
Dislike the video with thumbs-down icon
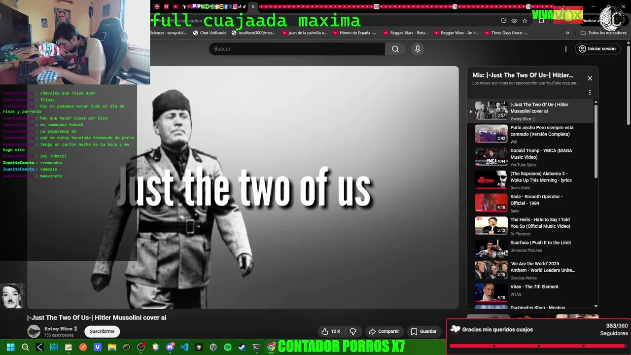[353, 331]
